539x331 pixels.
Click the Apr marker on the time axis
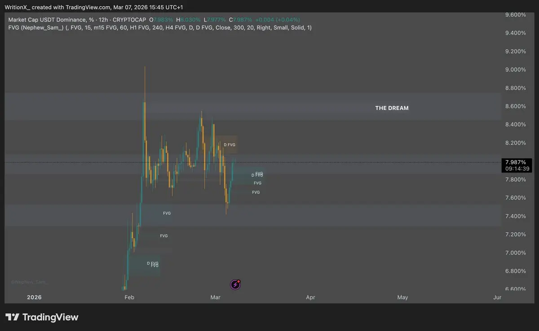pos(310,297)
